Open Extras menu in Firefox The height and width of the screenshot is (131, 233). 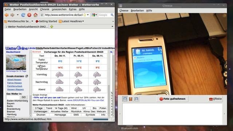[73, 9]
